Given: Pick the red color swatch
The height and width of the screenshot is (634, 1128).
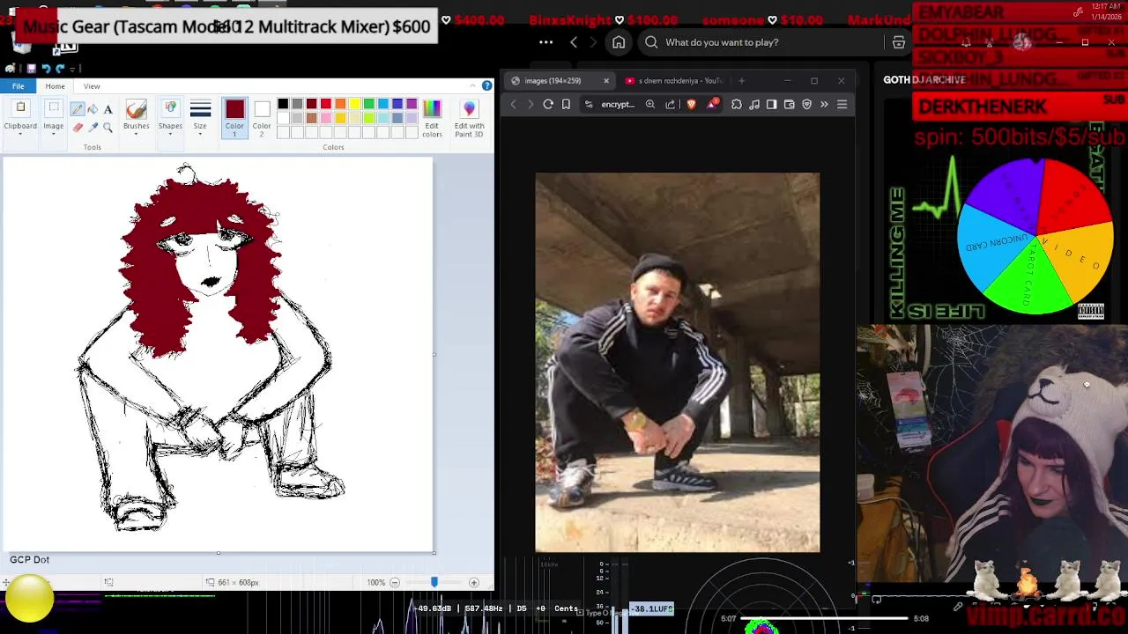Looking at the screenshot, I should [326, 104].
